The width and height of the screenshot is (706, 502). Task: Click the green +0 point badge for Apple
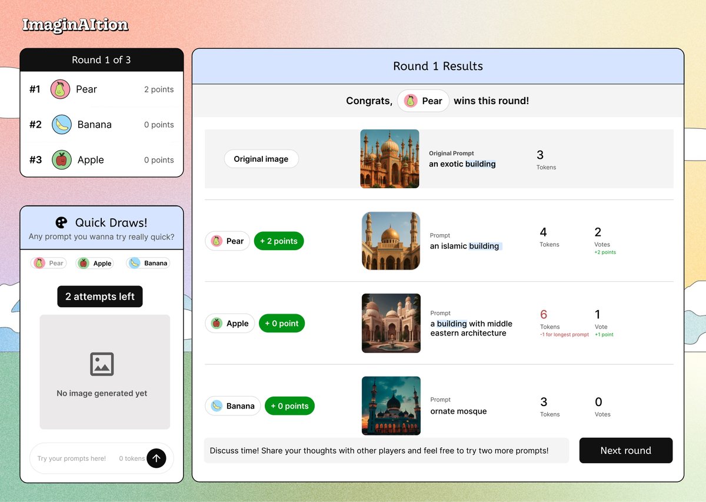[282, 323]
